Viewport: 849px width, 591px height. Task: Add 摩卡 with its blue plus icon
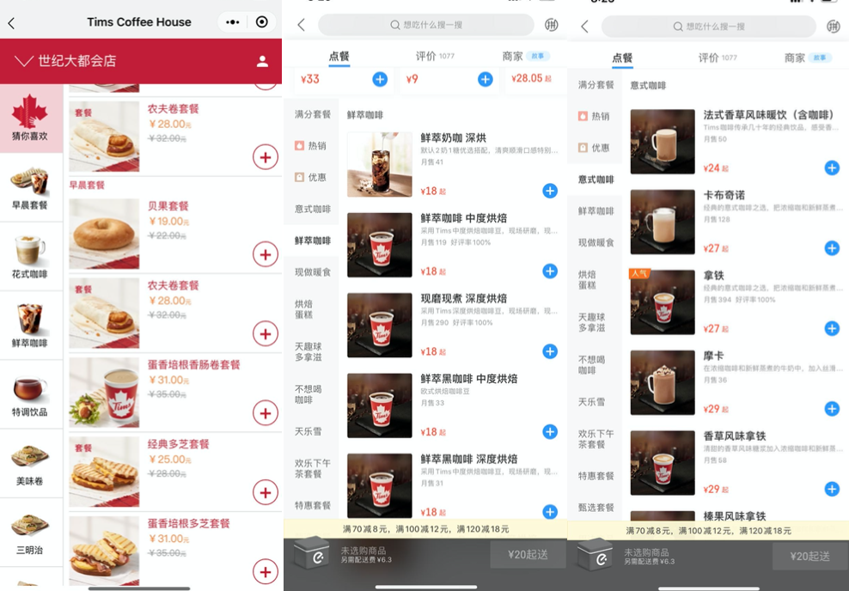coord(832,409)
